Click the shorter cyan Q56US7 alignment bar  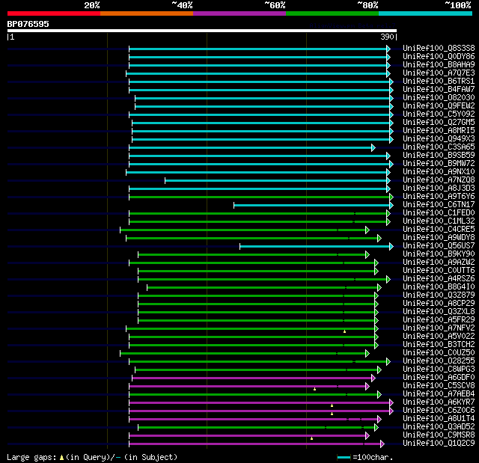pyautogui.click(x=317, y=246)
